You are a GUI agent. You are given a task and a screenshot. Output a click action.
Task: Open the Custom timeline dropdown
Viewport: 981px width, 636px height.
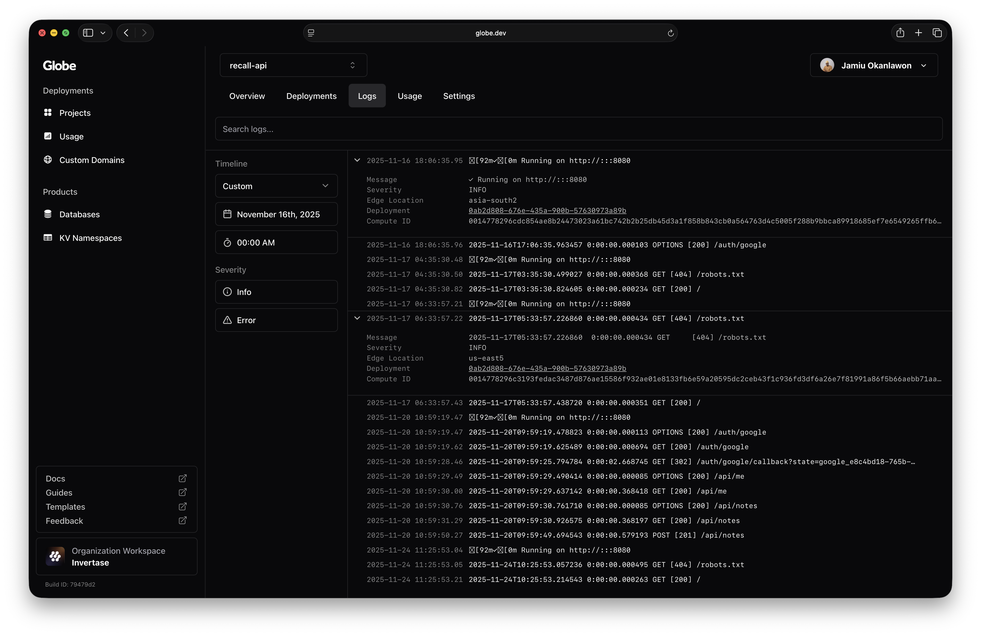(276, 186)
